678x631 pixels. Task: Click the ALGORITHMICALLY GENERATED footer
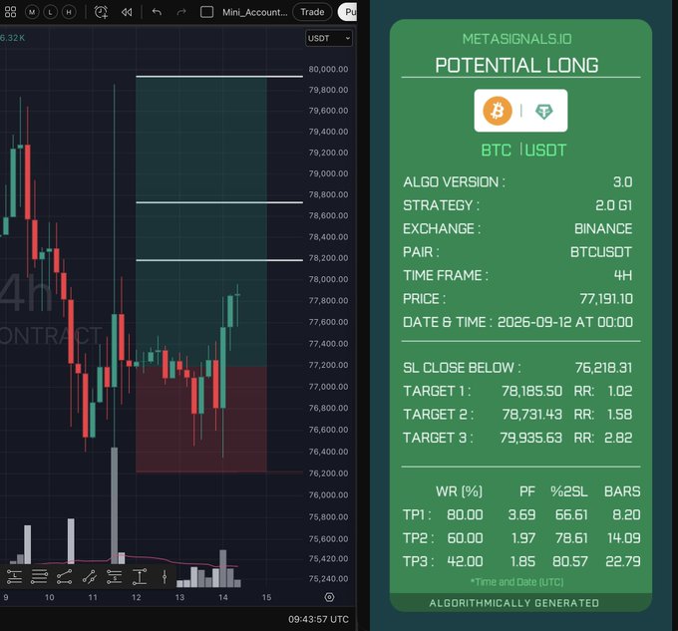point(514,603)
